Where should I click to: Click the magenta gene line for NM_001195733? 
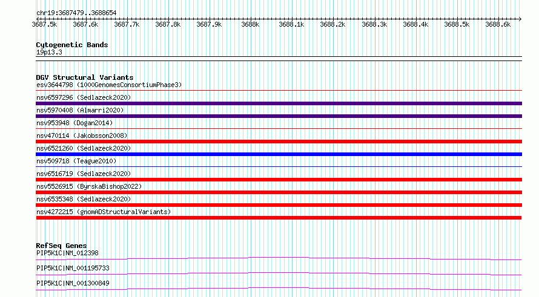coord(279,273)
